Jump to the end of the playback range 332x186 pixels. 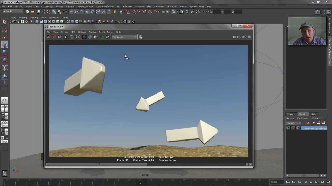(329, 182)
